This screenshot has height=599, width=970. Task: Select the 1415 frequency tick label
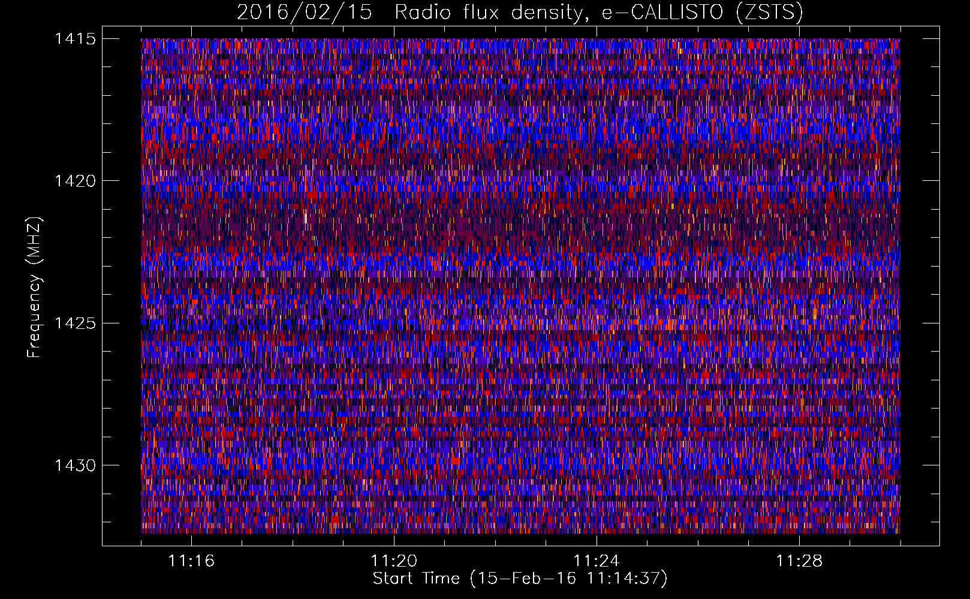click(76, 39)
